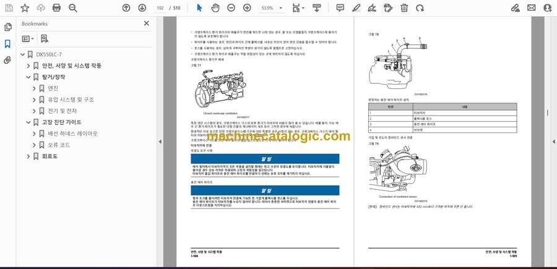The width and height of the screenshot is (557, 269).
Task: Click the delete trash icon
Action: pos(404,8)
